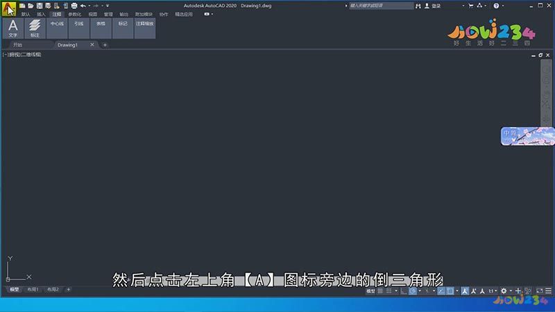Toggle show annotation objects icon
555x312 pixels.
tap(465, 291)
